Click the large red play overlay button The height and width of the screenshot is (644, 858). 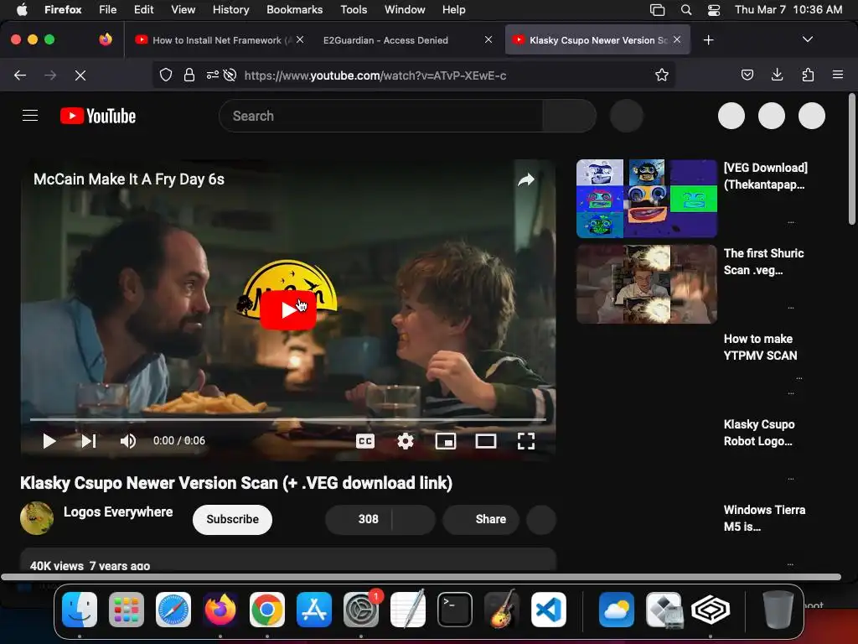click(288, 310)
